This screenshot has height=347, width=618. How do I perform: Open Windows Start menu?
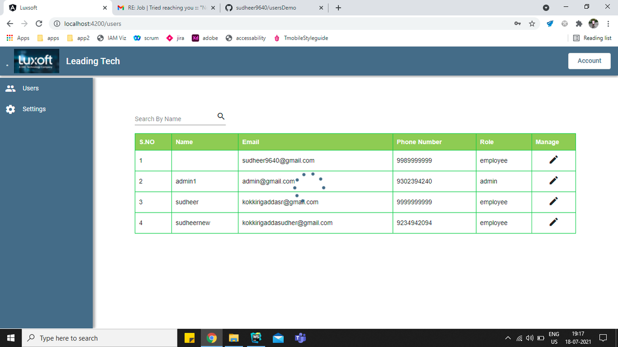(11, 338)
